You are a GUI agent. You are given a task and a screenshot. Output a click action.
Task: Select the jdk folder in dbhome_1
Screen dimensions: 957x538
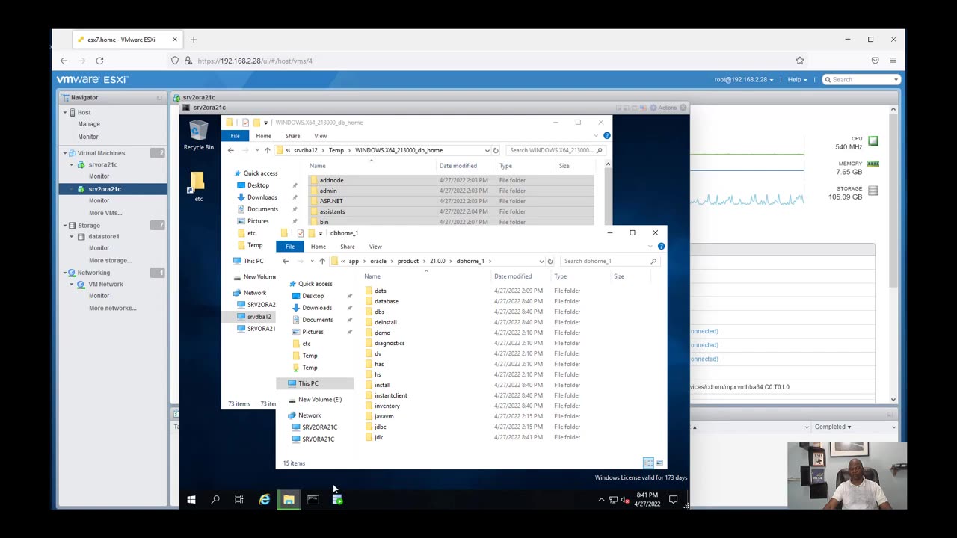[x=378, y=437]
